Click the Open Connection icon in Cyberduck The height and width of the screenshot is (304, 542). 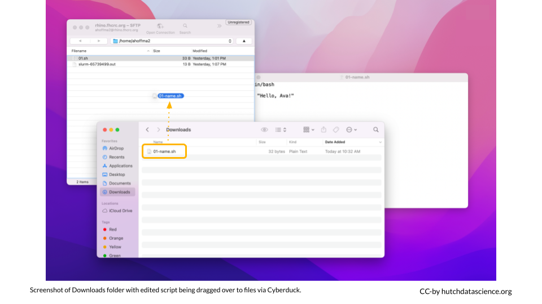(160, 26)
